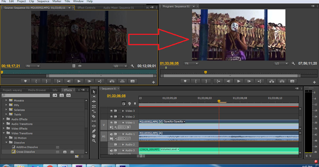Viewport: 319px width, 167px height.
Task: Click the Export Frame camera icon in Program monitor
Action: pos(292,81)
